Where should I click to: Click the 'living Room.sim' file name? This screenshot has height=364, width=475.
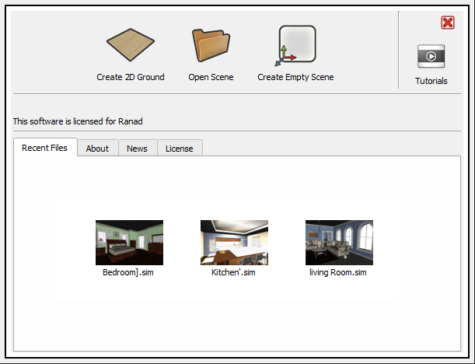[x=337, y=273]
